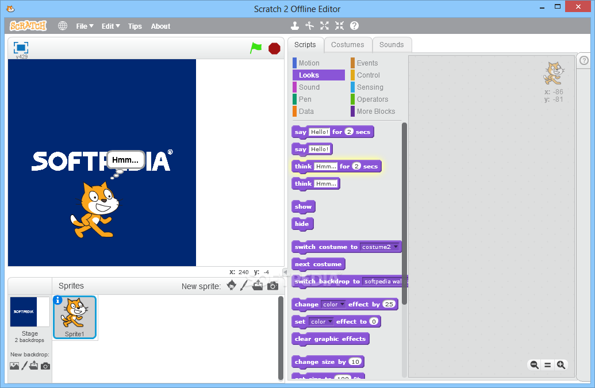The width and height of the screenshot is (595, 388).
Task: Click the sprites pane scrollbar
Action: [x=281, y=338]
